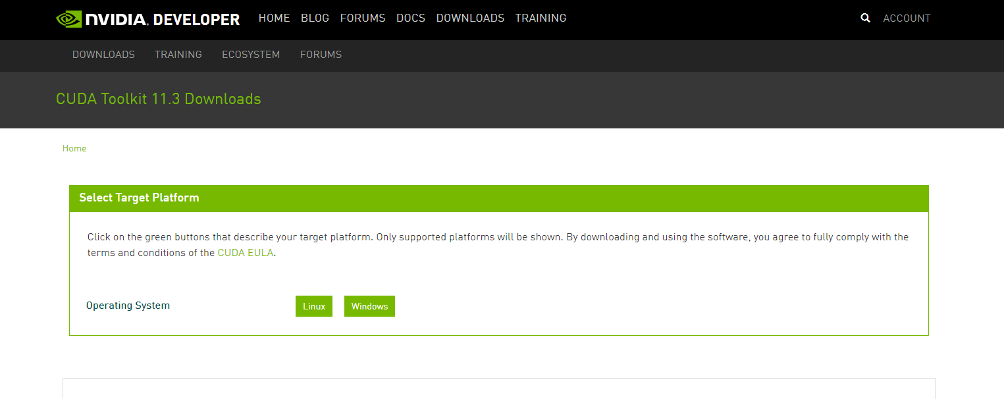The height and width of the screenshot is (399, 1004).
Task: Open the BLOG menu item
Action: coord(315,18)
